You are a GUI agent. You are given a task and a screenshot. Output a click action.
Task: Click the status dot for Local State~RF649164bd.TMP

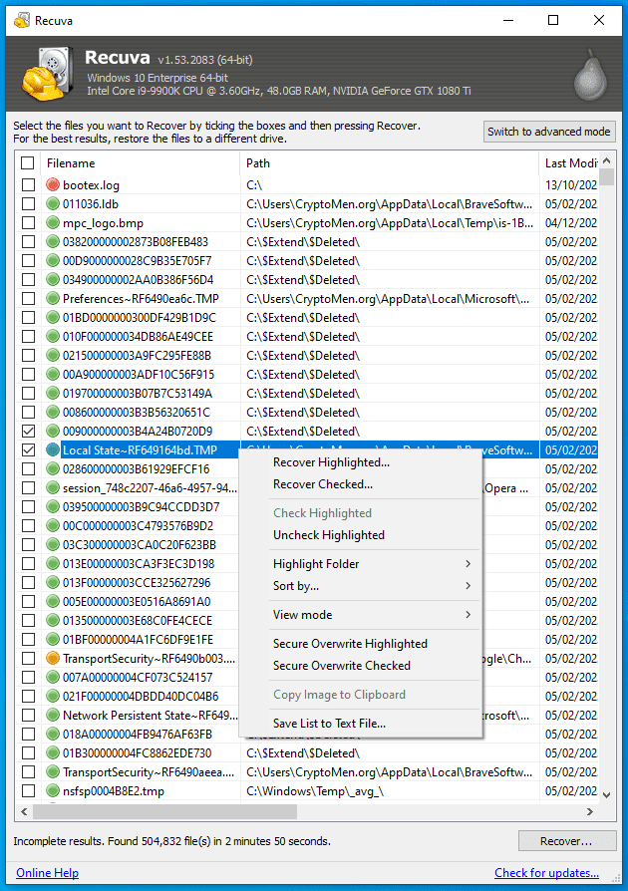(x=53, y=450)
